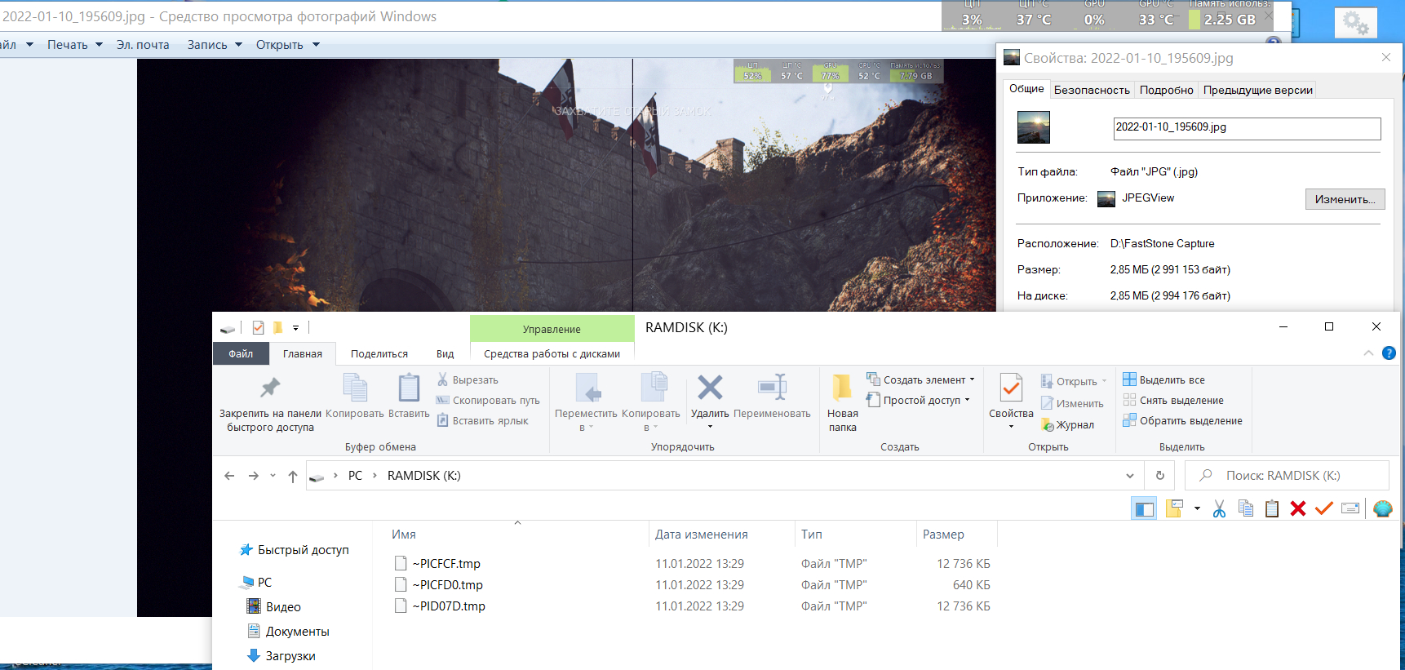Viewport: 1405px width, 670px height.
Task: Sort files by Дата изменения column
Action: 721,535
